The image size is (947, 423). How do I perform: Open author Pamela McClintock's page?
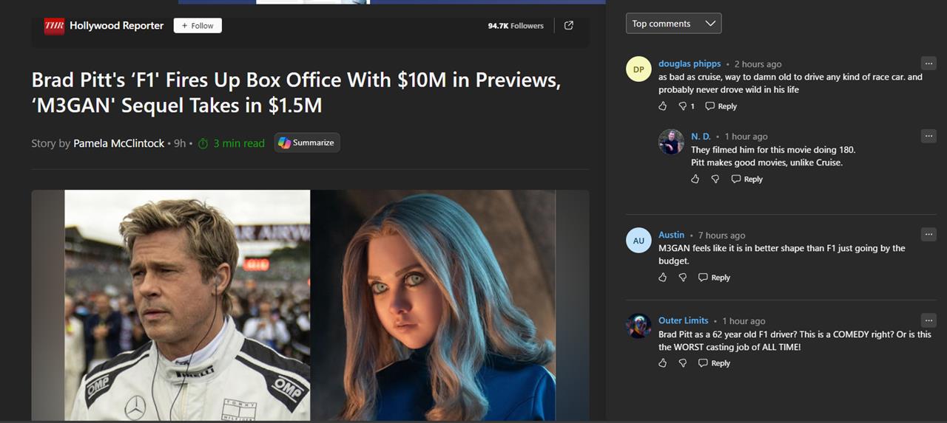tap(118, 143)
